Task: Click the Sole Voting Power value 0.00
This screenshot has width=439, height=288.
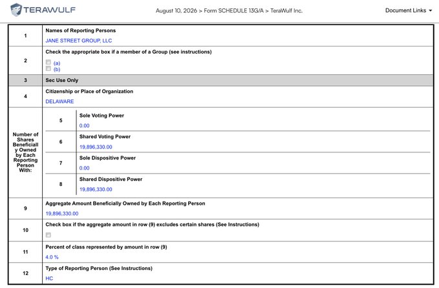Action: point(84,126)
